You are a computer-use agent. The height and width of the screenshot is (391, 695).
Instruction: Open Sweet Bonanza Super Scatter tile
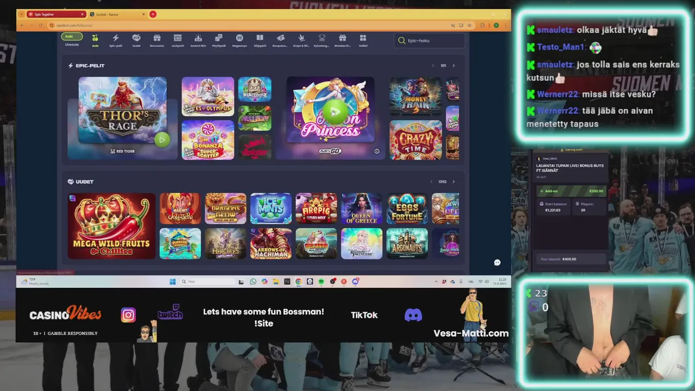(x=208, y=140)
